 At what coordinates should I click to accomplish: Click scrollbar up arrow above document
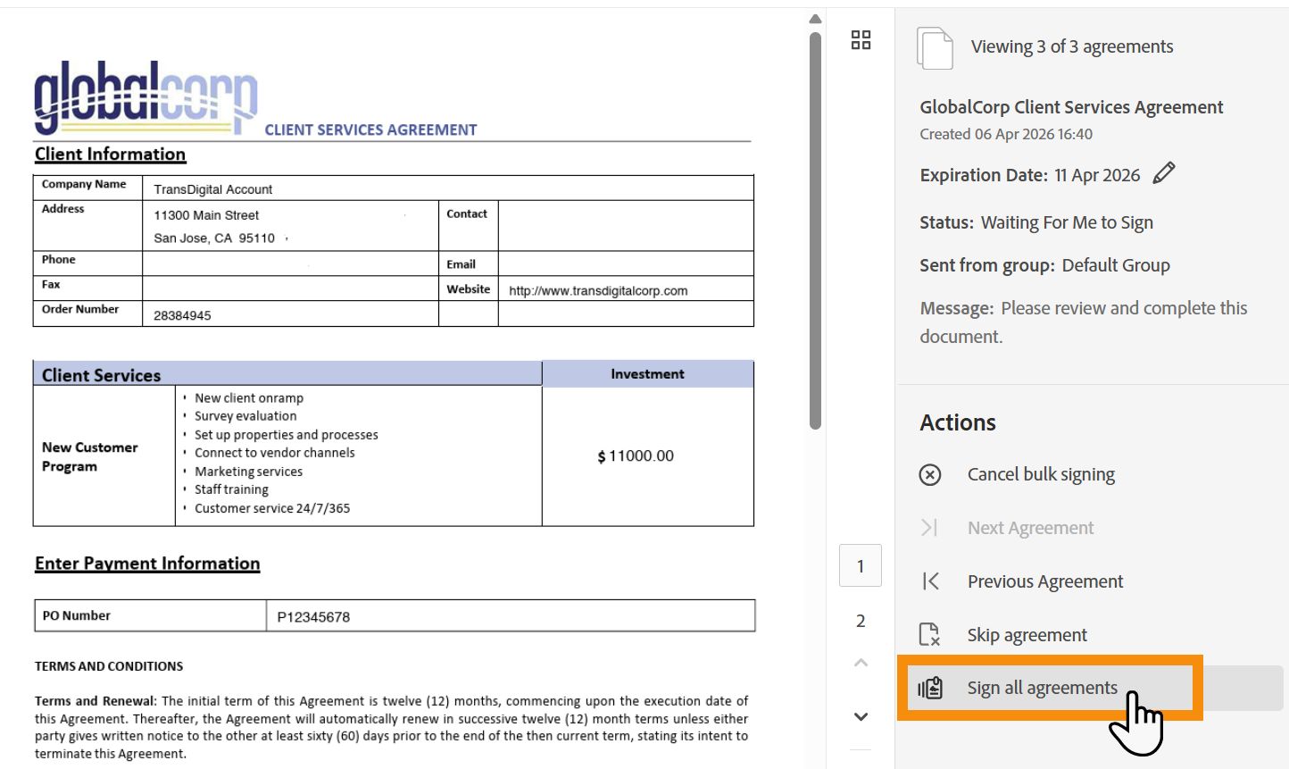tap(815, 20)
